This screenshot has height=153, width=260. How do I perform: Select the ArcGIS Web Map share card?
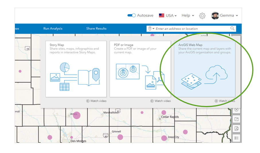tap(205, 69)
